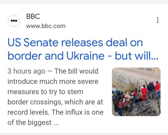The image size is (168, 135).
Task: Open the three-dot menu for the BBC result
Action: click(158, 20)
